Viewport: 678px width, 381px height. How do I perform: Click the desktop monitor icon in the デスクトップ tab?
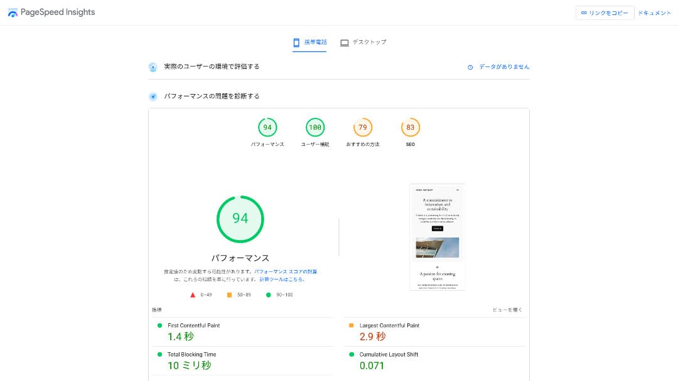pos(344,43)
